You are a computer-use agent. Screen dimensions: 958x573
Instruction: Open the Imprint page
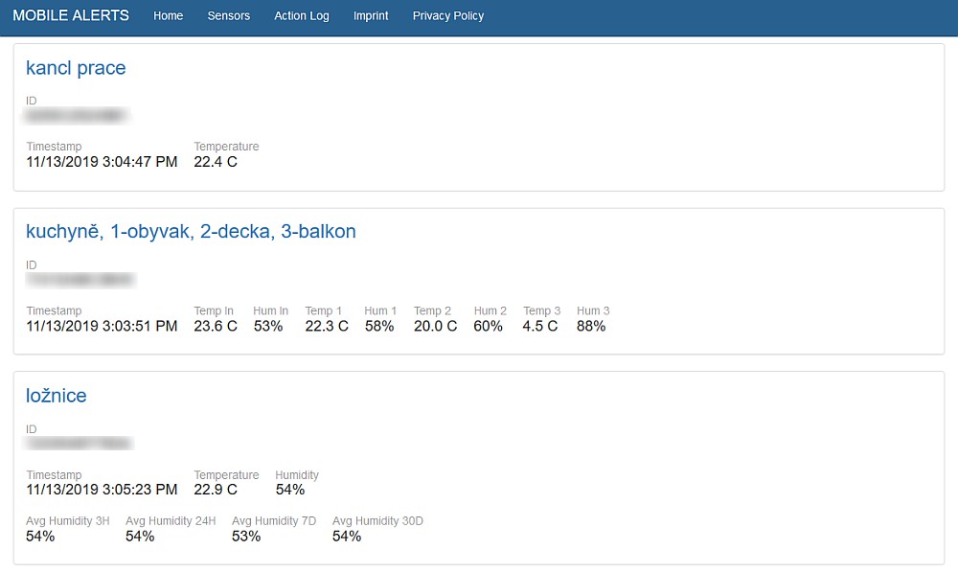pyautogui.click(x=371, y=15)
